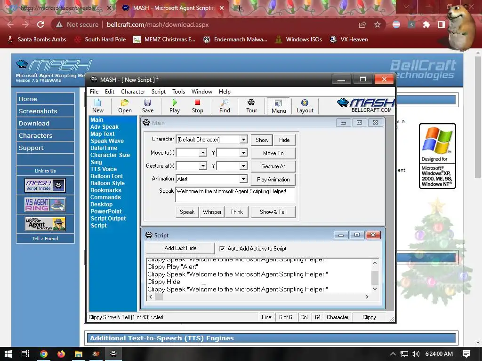This screenshot has width=482, height=361.
Task: Open the Windows Start menu
Action: click(8, 354)
